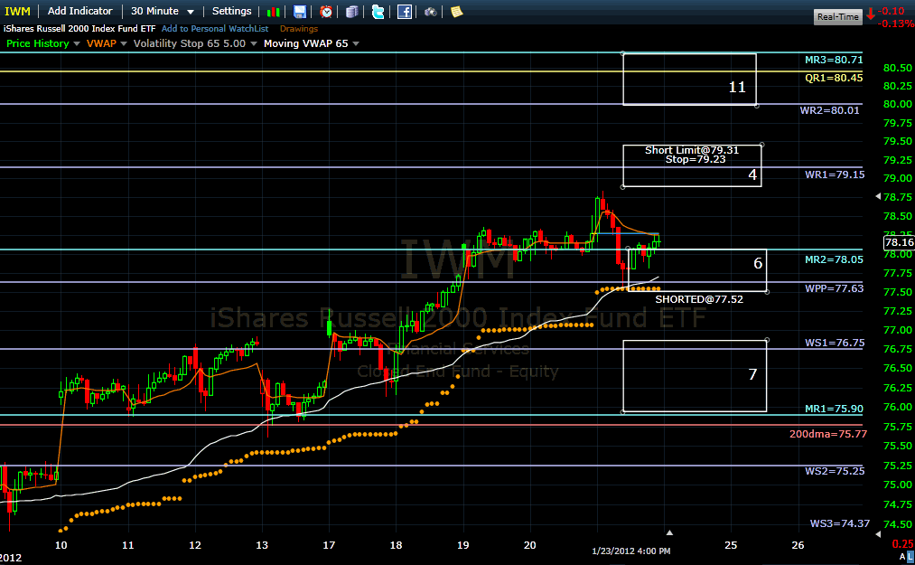Select the WS2=75.25 level label
915x565 pixels.
point(835,471)
